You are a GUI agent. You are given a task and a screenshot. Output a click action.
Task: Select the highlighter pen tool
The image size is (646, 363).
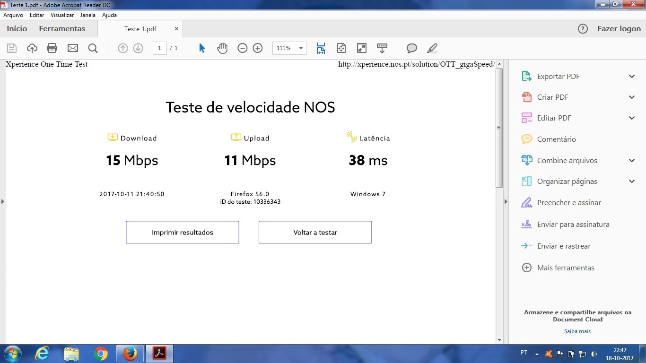tap(432, 48)
